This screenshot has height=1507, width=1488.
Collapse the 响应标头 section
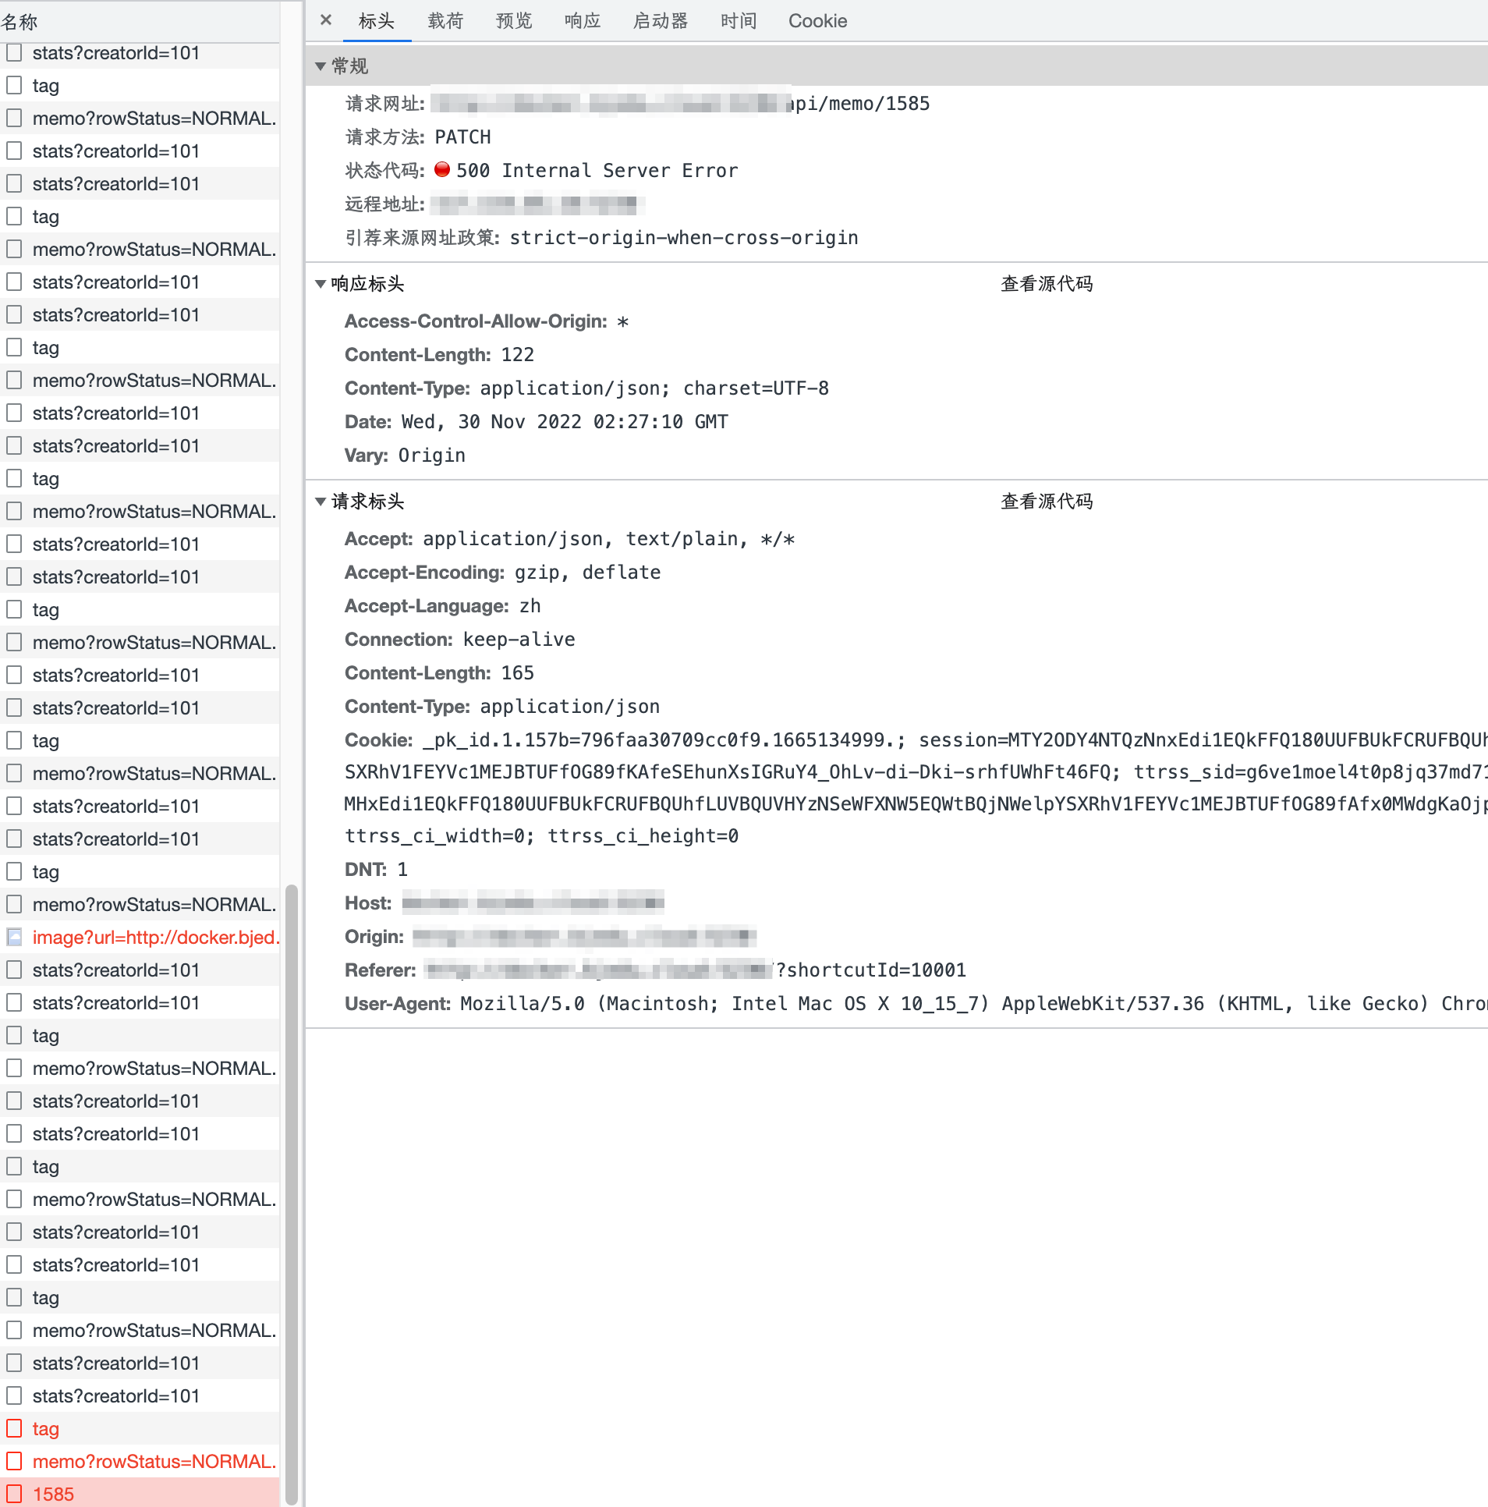[x=320, y=284]
